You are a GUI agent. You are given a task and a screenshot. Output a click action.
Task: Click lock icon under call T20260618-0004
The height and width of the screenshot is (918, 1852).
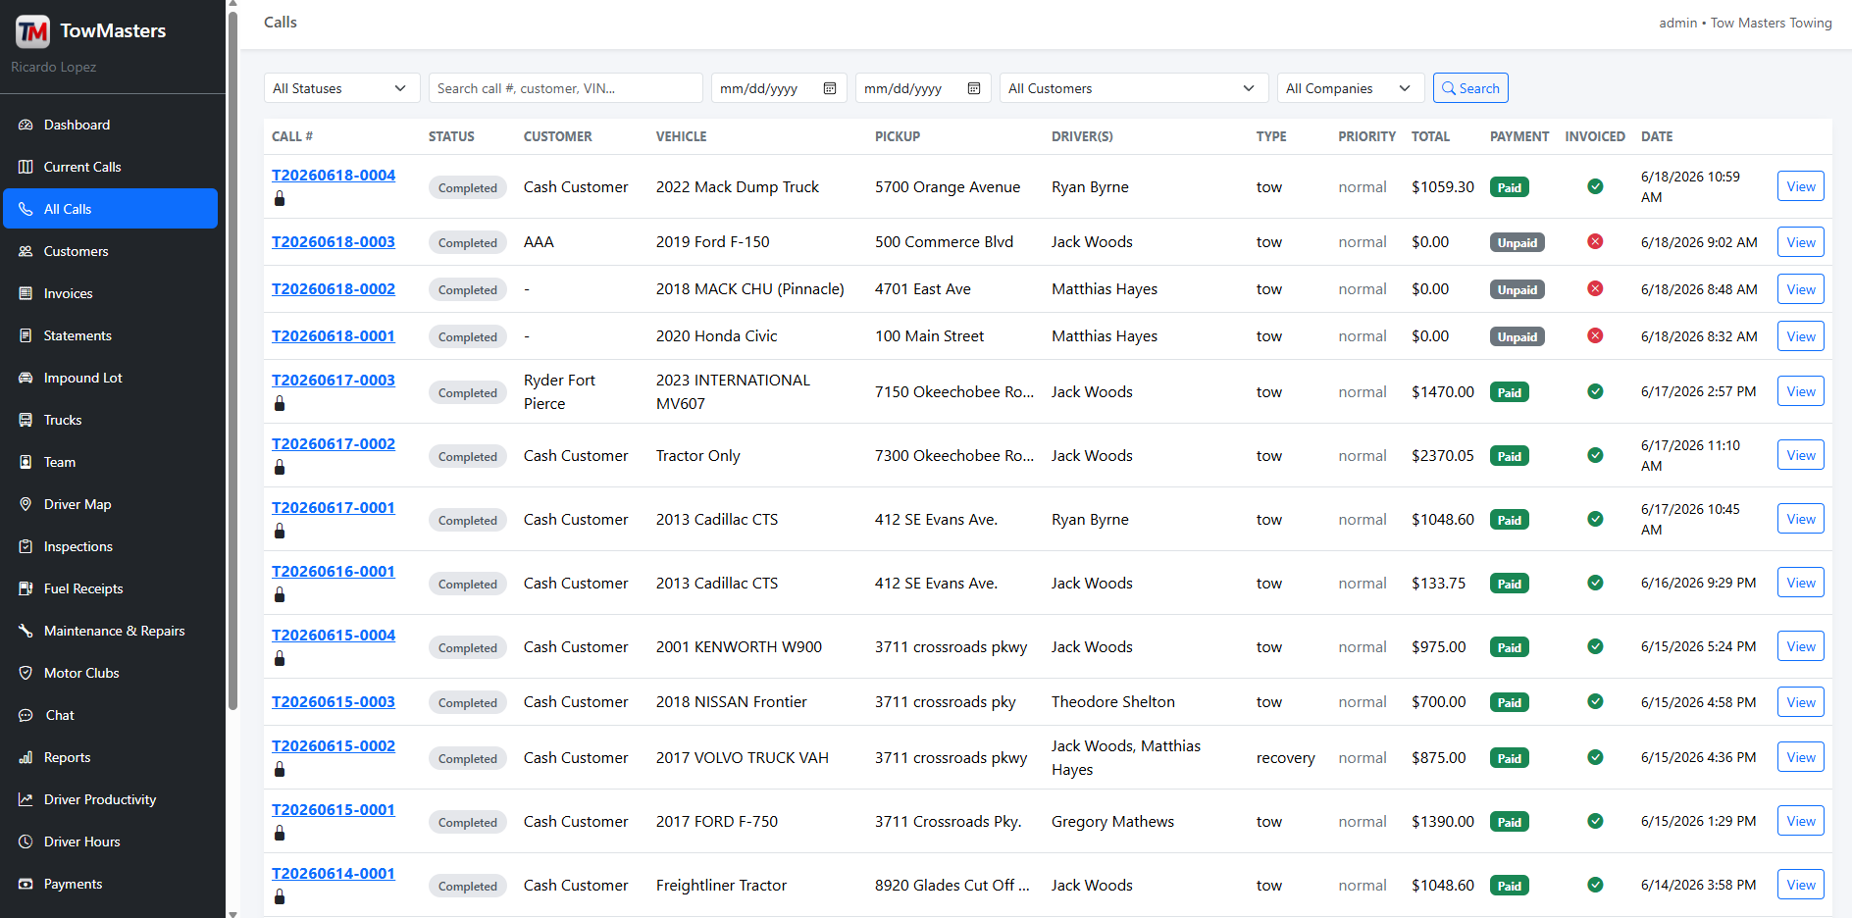pos(280,198)
